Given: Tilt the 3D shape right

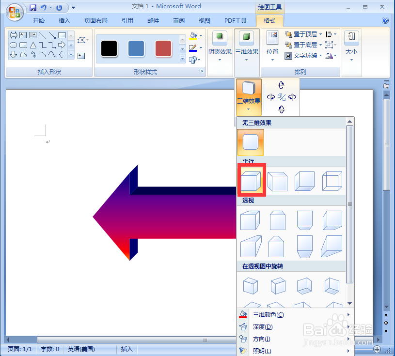Looking at the screenshot, I should coord(292,97).
